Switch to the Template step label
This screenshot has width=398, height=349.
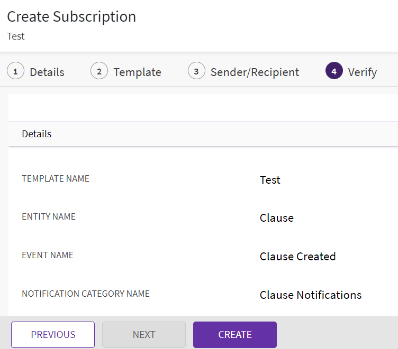(137, 72)
